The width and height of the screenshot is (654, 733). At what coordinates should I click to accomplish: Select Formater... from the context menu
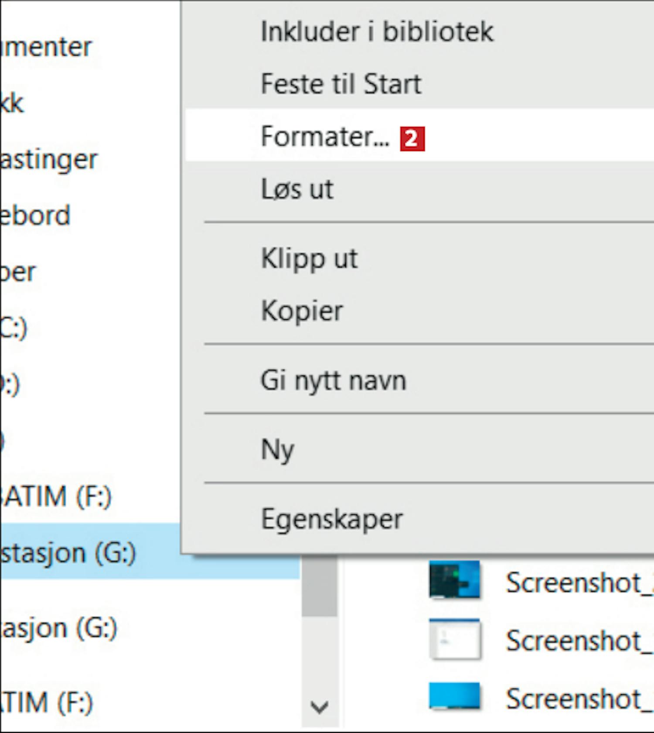pyautogui.click(x=325, y=137)
